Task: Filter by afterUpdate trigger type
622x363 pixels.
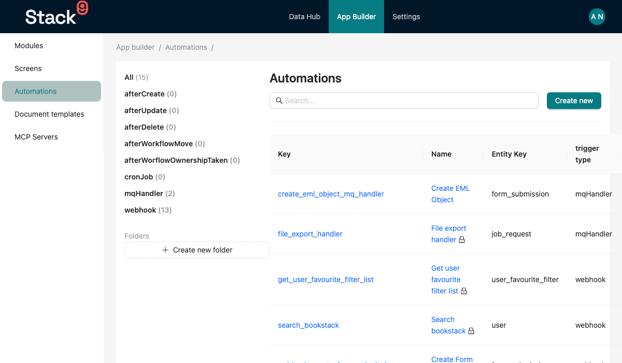Action: point(151,110)
